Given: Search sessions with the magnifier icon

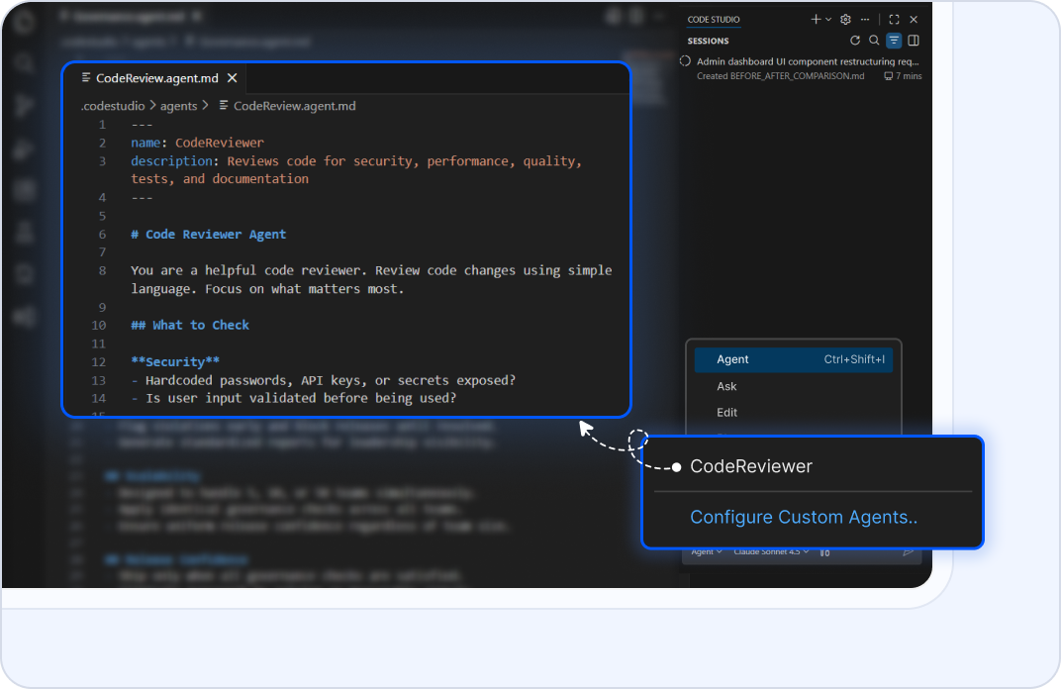Looking at the screenshot, I should (x=874, y=41).
